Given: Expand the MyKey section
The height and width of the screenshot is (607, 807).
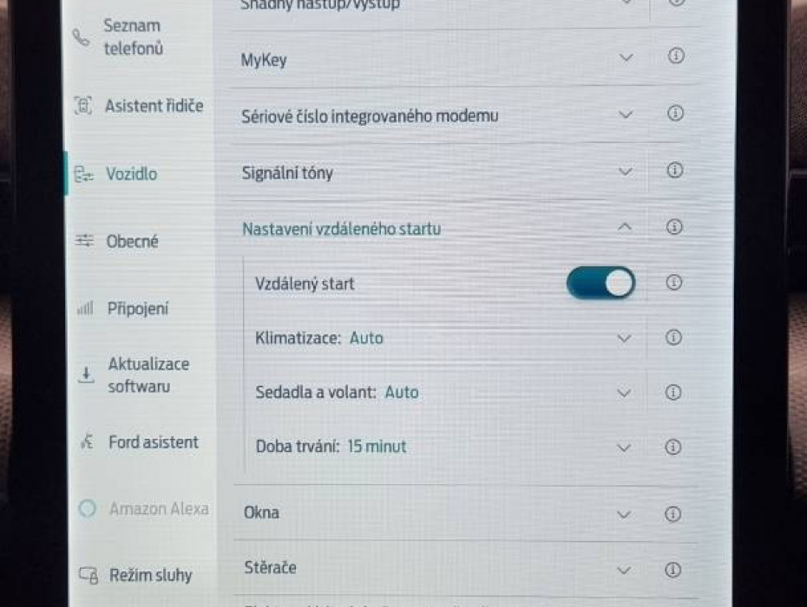Looking at the screenshot, I should point(626,58).
